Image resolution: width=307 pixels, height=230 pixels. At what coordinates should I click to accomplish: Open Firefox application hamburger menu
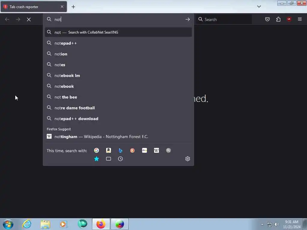300,19
